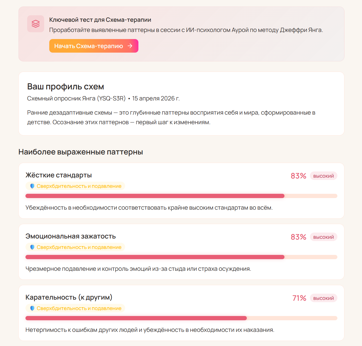Click shield icon under Карательность (к другим)
Image resolution: width=362 pixels, height=346 pixels.
tap(32, 308)
